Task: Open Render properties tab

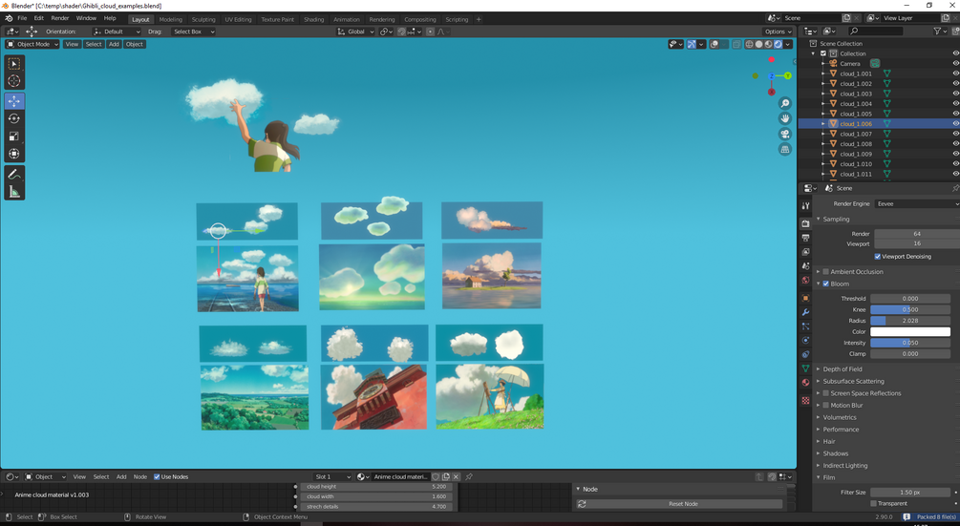Action: 805,223
